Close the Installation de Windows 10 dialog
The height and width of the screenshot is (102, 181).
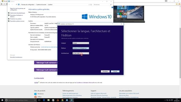pyautogui.click(x=121, y=24)
